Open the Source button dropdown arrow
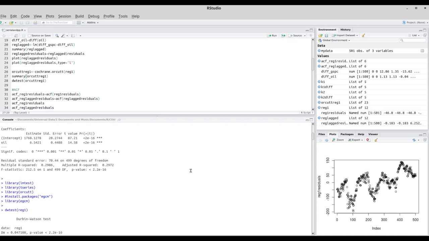 click(304, 35)
